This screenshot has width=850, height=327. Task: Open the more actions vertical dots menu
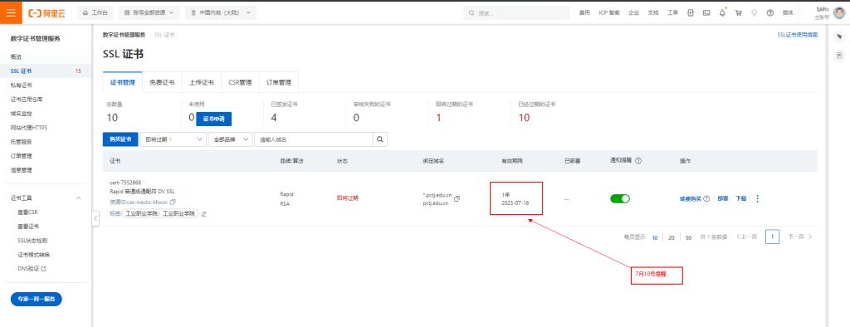tap(757, 198)
